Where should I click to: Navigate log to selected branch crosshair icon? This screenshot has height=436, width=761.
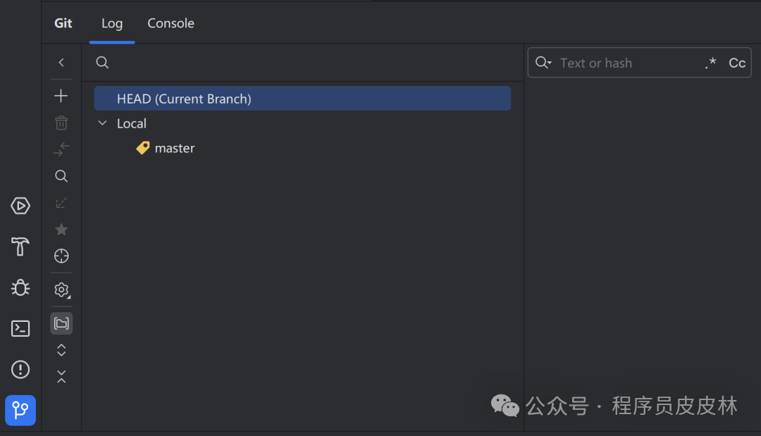coord(61,256)
